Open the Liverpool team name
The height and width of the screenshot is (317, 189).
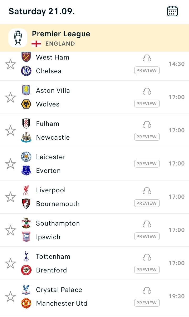51,190
